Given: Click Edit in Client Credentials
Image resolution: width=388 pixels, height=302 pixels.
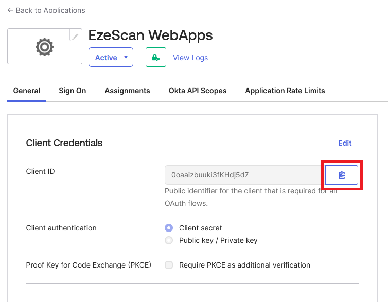Looking at the screenshot, I should pyautogui.click(x=345, y=143).
